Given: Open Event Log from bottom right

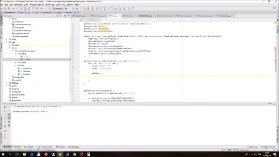Looking at the screenshot, I should (x=252, y=147).
